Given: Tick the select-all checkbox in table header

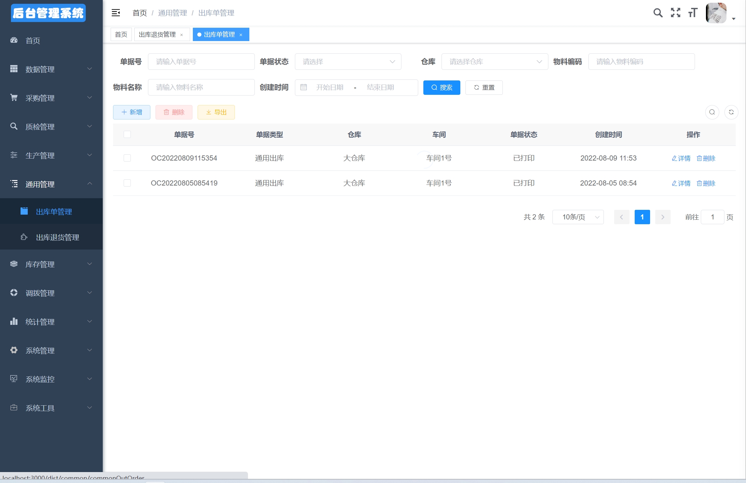Looking at the screenshot, I should pyautogui.click(x=127, y=135).
